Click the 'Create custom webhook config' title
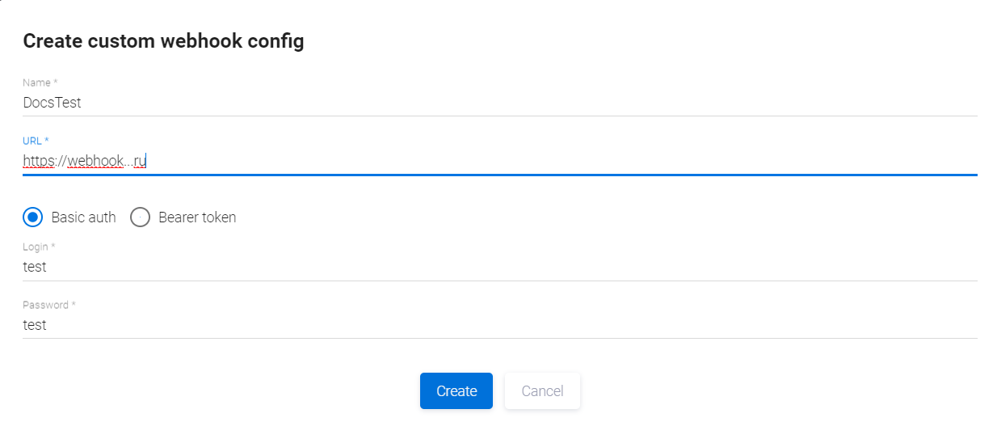997x422 pixels. [x=163, y=41]
